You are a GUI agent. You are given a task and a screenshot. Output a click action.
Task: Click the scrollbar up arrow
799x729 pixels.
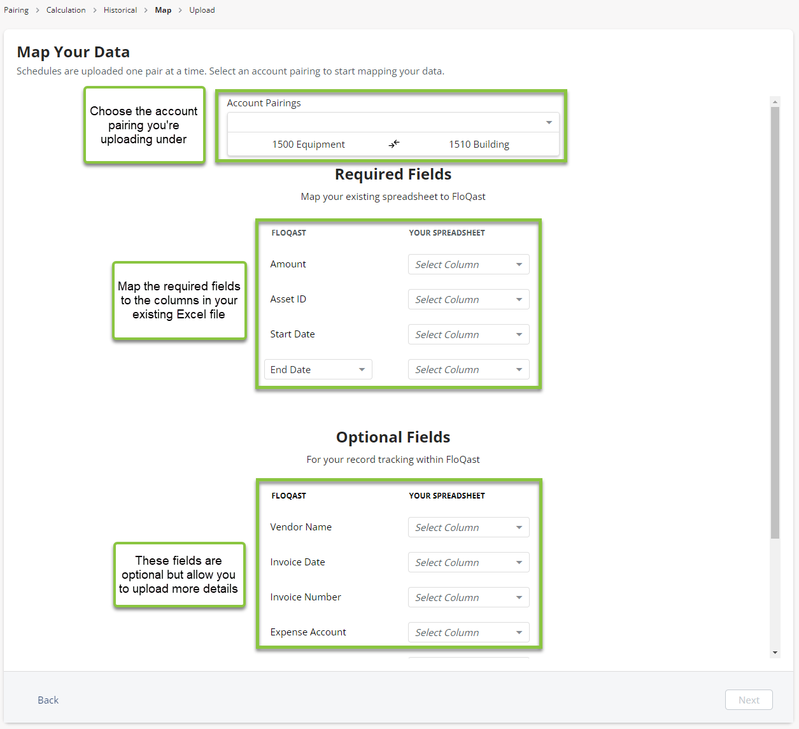point(775,102)
